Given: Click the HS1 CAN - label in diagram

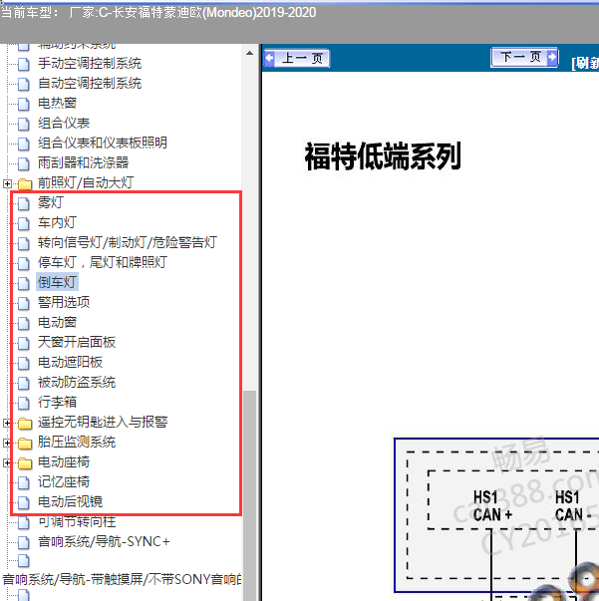Looking at the screenshot, I should click(x=573, y=506).
